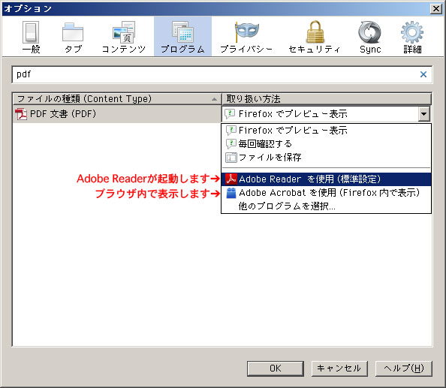Click the Firefox でプレビュー表示 combo box
The height and width of the screenshot is (388, 446).
click(326, 114)
